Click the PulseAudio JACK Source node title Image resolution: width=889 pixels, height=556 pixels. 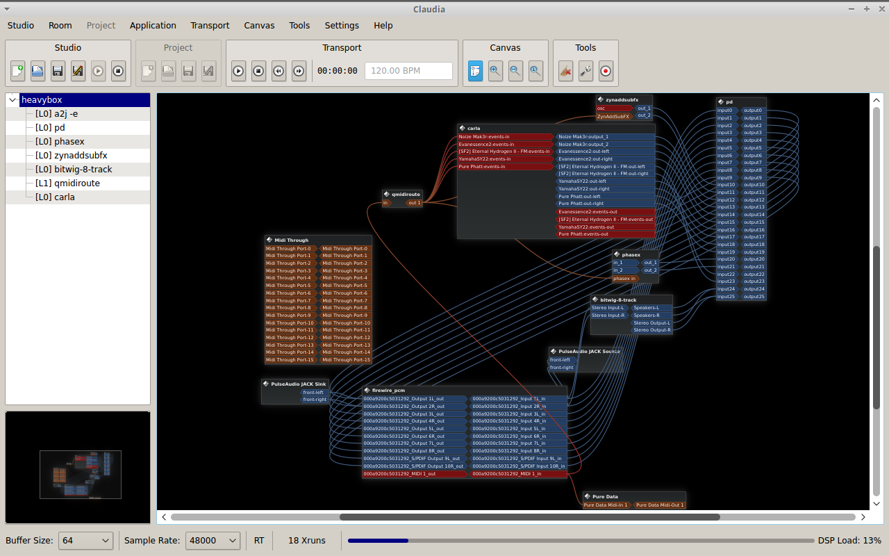[x=590, y=352]
